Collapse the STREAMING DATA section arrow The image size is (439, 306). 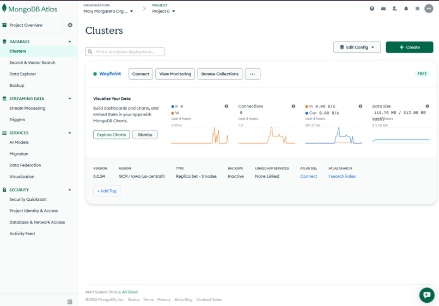[70, 99]
